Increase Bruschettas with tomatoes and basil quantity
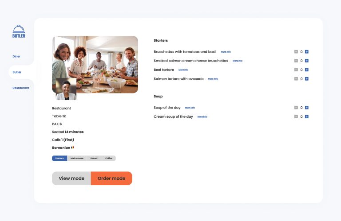 (306, 52)
